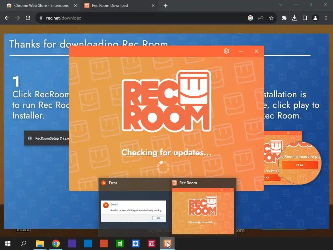Close the Chrome Web Store tab
333x250 pixels.
tap(75, 6)
